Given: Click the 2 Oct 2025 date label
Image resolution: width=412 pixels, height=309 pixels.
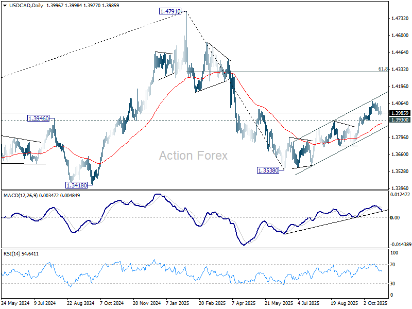Looking at the screenshot, I should coord(376,303).
